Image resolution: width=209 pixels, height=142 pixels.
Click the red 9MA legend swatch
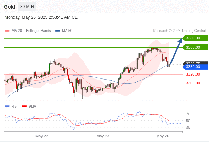(24, 106)
